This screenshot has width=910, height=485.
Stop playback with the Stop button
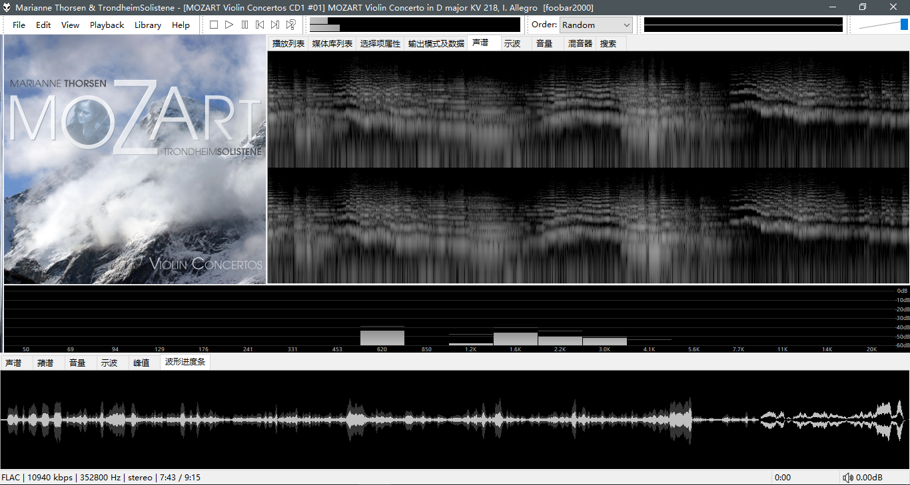click(214, 25)
